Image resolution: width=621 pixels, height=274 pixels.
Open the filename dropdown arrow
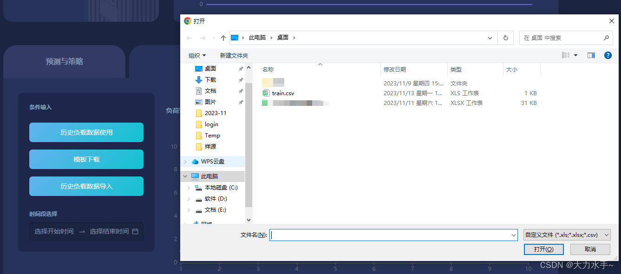pyautogui.click(x=514, y=235)
